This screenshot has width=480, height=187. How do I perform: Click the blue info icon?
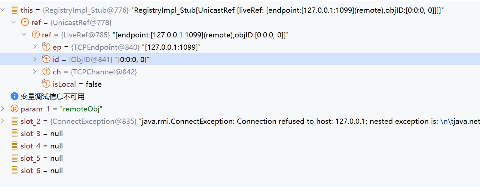pos(15,96)
